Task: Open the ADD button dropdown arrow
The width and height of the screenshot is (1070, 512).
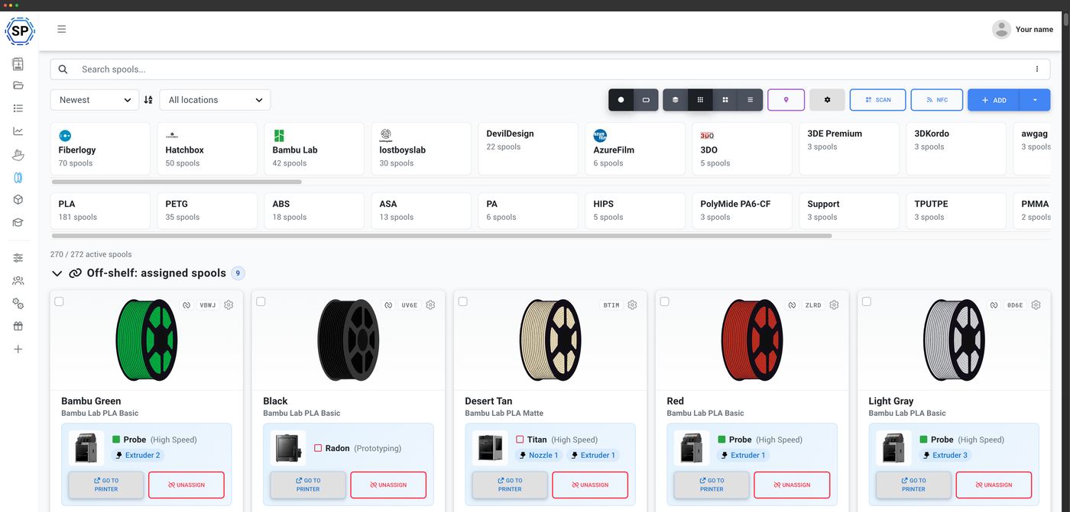Action: [1035, 100]
